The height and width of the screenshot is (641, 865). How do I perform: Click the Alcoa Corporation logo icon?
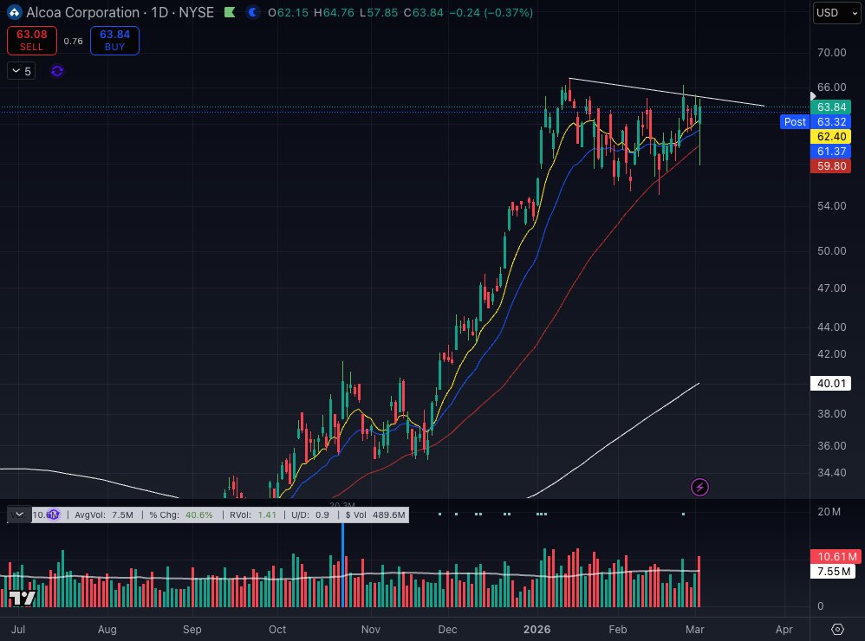pyautogui.click(x=15, y=12)
